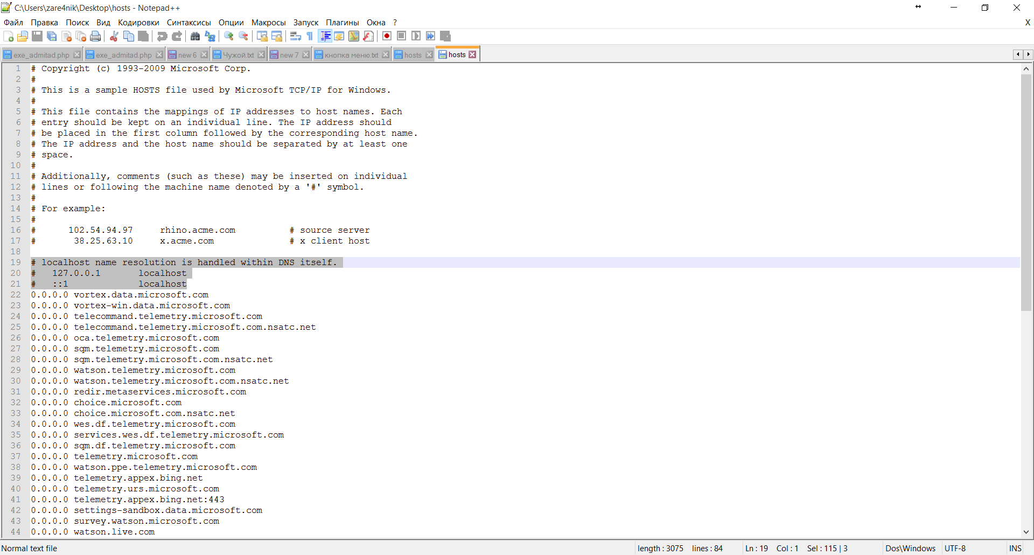Viewport: 1034px width, 555px height.
Task: Toggle INS insert mode in status bar
Action: [1015, 549]
